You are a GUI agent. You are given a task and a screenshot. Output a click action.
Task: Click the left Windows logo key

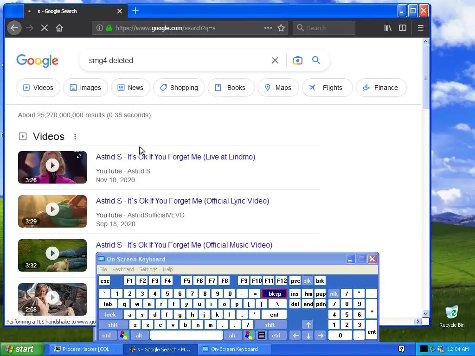coord(123,336)
